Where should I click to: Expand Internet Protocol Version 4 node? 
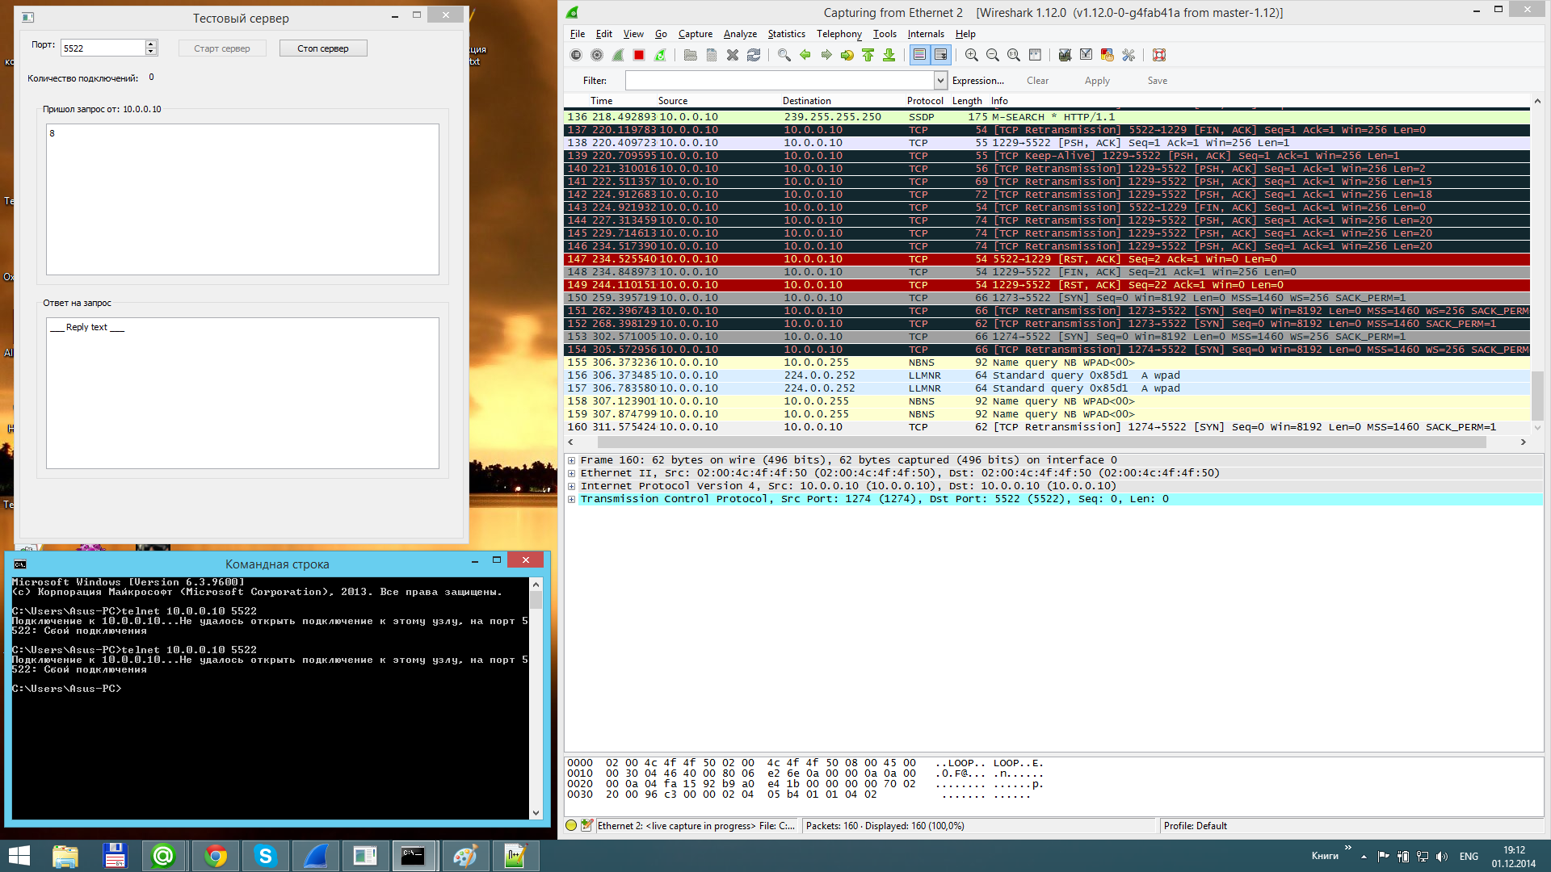572,486
